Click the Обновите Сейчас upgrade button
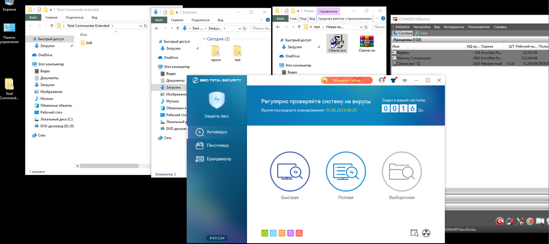This screenshot has height=244, width=549. [x=347, y=80]
